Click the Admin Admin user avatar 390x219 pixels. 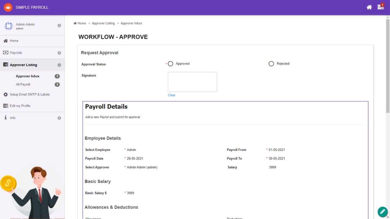[x=9, y=26]
